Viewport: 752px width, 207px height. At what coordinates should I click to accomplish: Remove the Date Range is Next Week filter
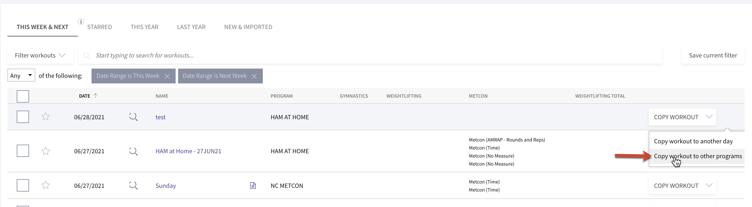(x=254, y=76)
